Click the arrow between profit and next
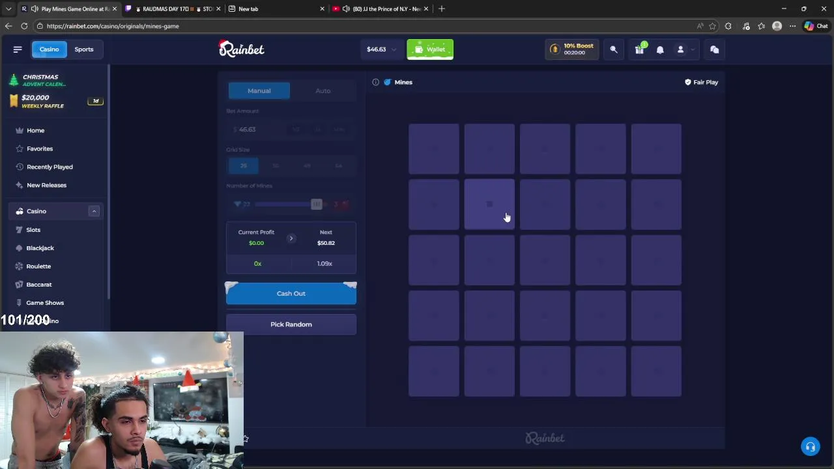The image size is (834, 469). coord(291,238)
